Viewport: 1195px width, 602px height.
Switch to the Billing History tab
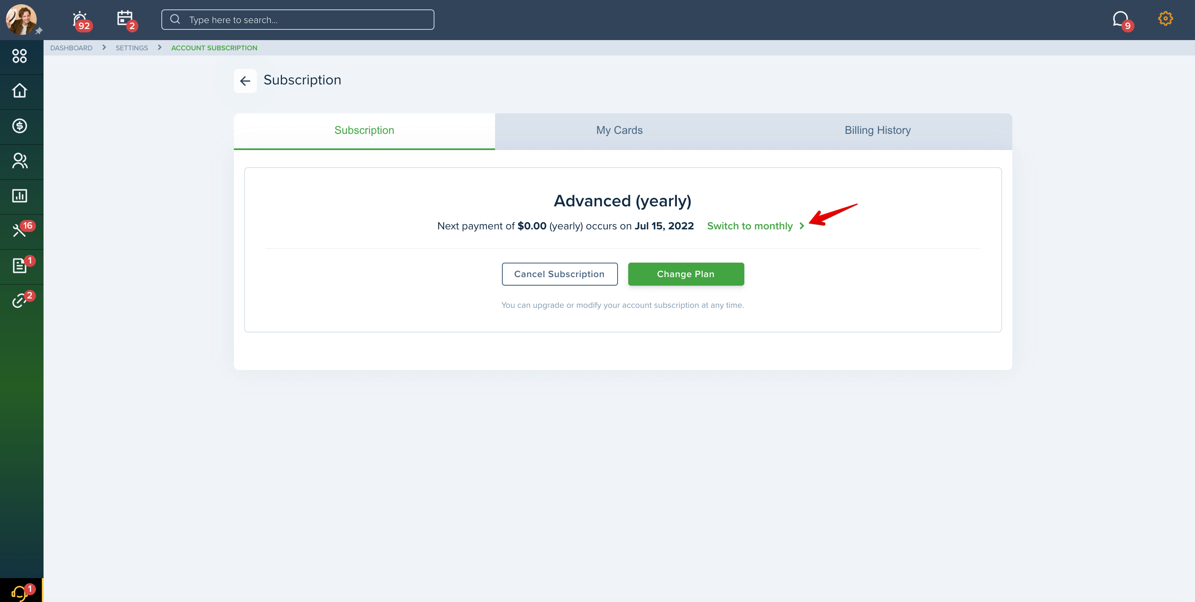point(878,131)
